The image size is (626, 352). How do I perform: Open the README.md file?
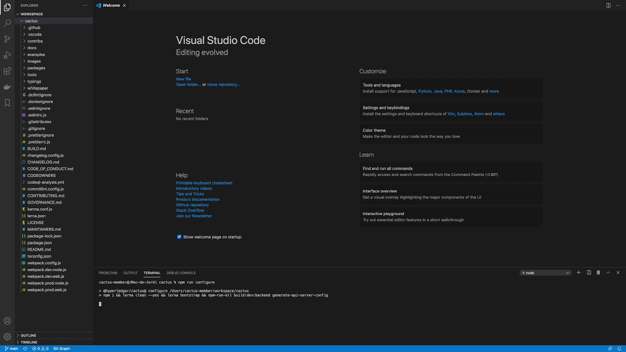[39, 249]
